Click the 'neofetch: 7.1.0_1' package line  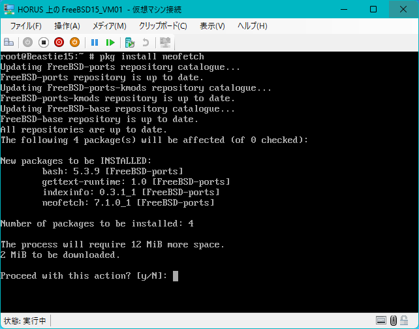point(129,203)
